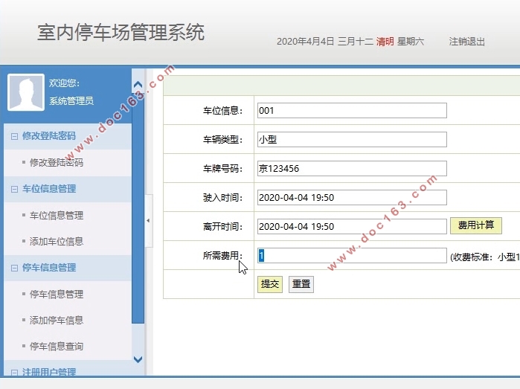Select 停车信息管理 submenu item
The width and height of the screenshot is (520, 389).
pyautogui.click(x=57, y=294)
